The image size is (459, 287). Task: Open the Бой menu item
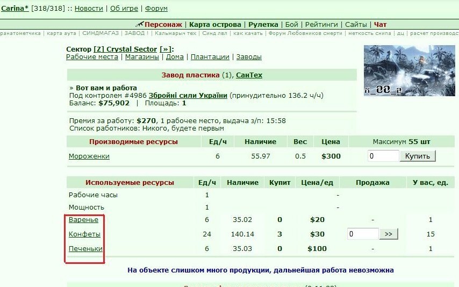coord(291,25)
